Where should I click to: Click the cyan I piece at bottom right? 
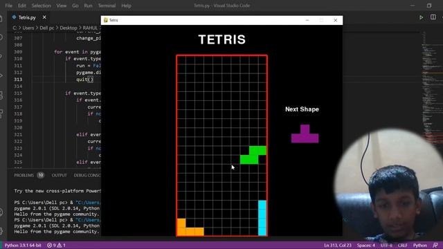click(262, 218)
